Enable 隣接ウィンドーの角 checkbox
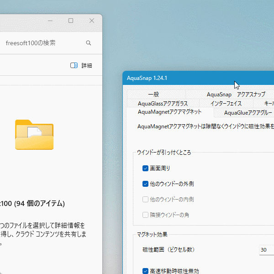This screenshot has width=274, height=274. coord(145,215)
